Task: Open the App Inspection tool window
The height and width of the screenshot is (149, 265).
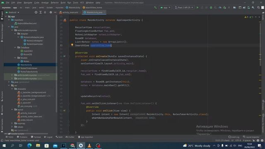Action: point(86,137)
